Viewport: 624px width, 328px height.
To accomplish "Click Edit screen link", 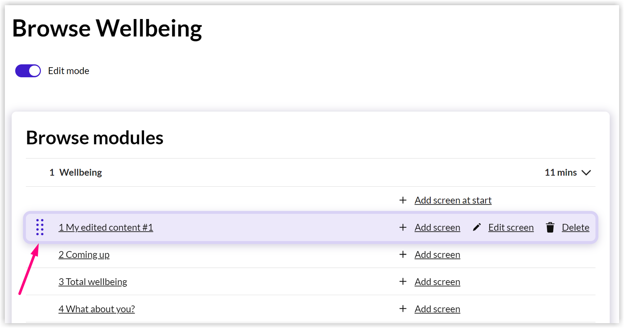I will (511, 227).
